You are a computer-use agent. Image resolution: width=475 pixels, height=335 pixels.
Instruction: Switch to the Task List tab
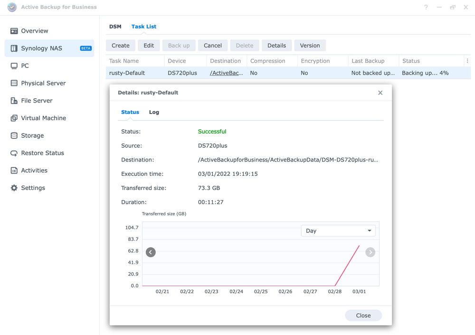144,27
